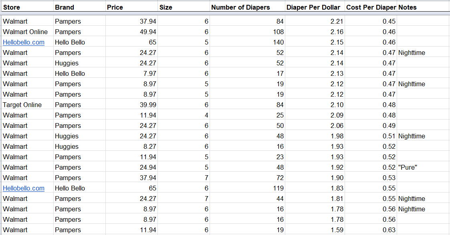Click Diaper Per Dollar value 2.21
This screenshot has width=450, height=235.
click(x=337, y=21)
